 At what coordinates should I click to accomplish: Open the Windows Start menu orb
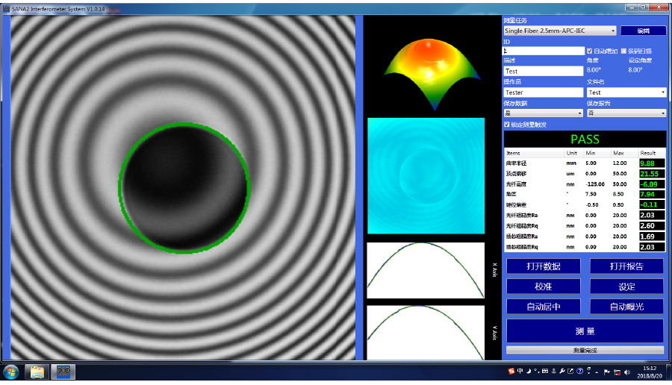pos(10,372)
